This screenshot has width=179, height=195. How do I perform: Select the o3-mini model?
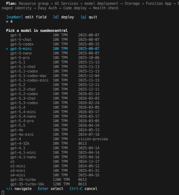[x=55, y=171]
